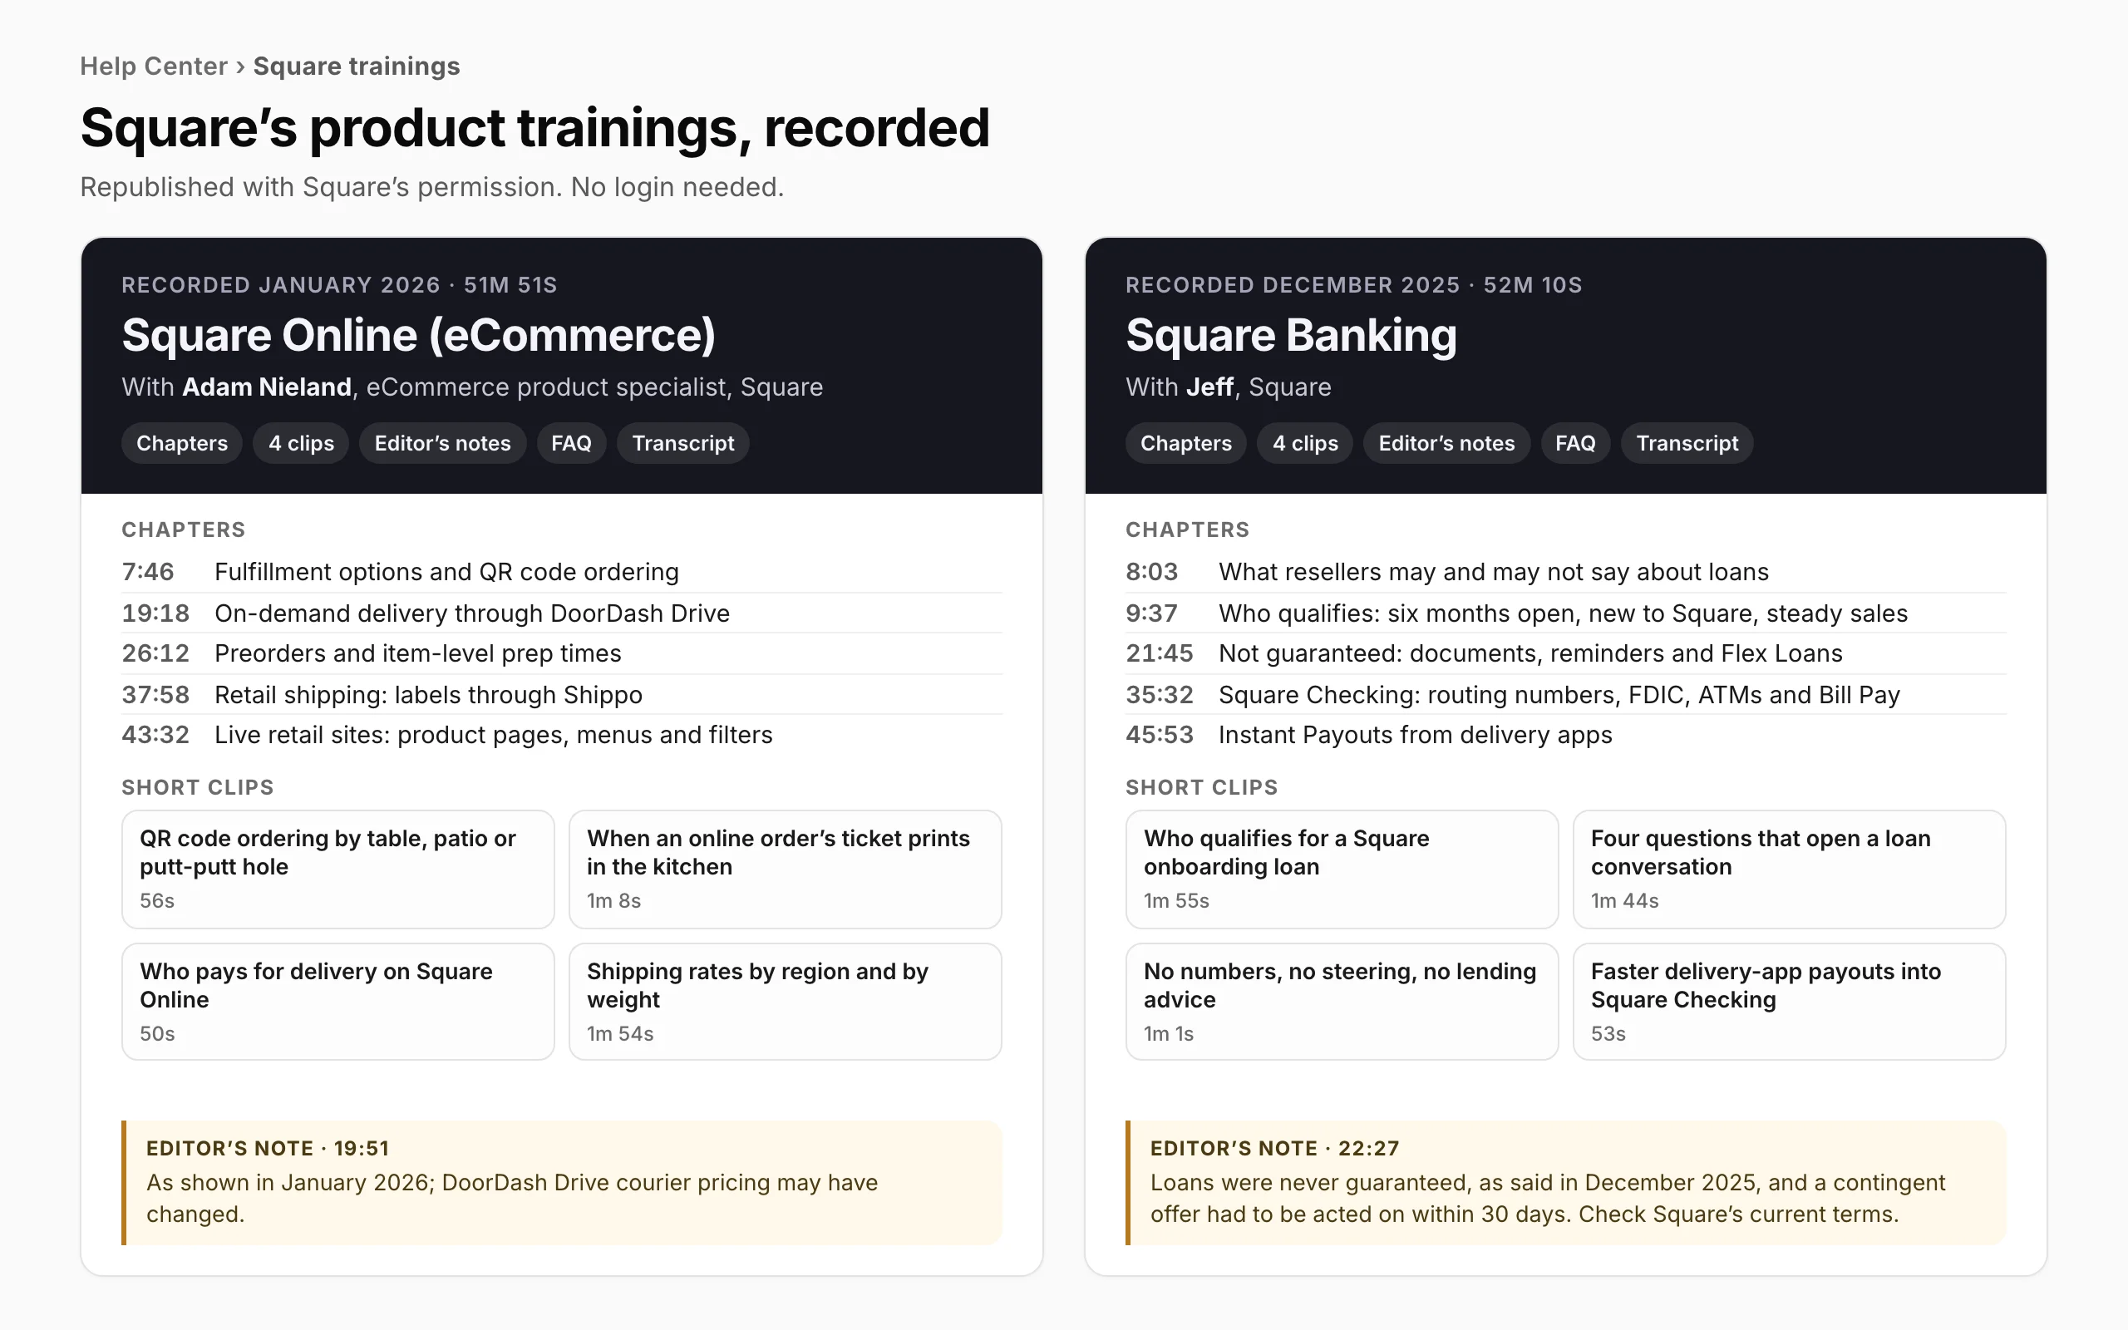
Task: Play QR code ordering by table clip
Action: click(338, 869)
